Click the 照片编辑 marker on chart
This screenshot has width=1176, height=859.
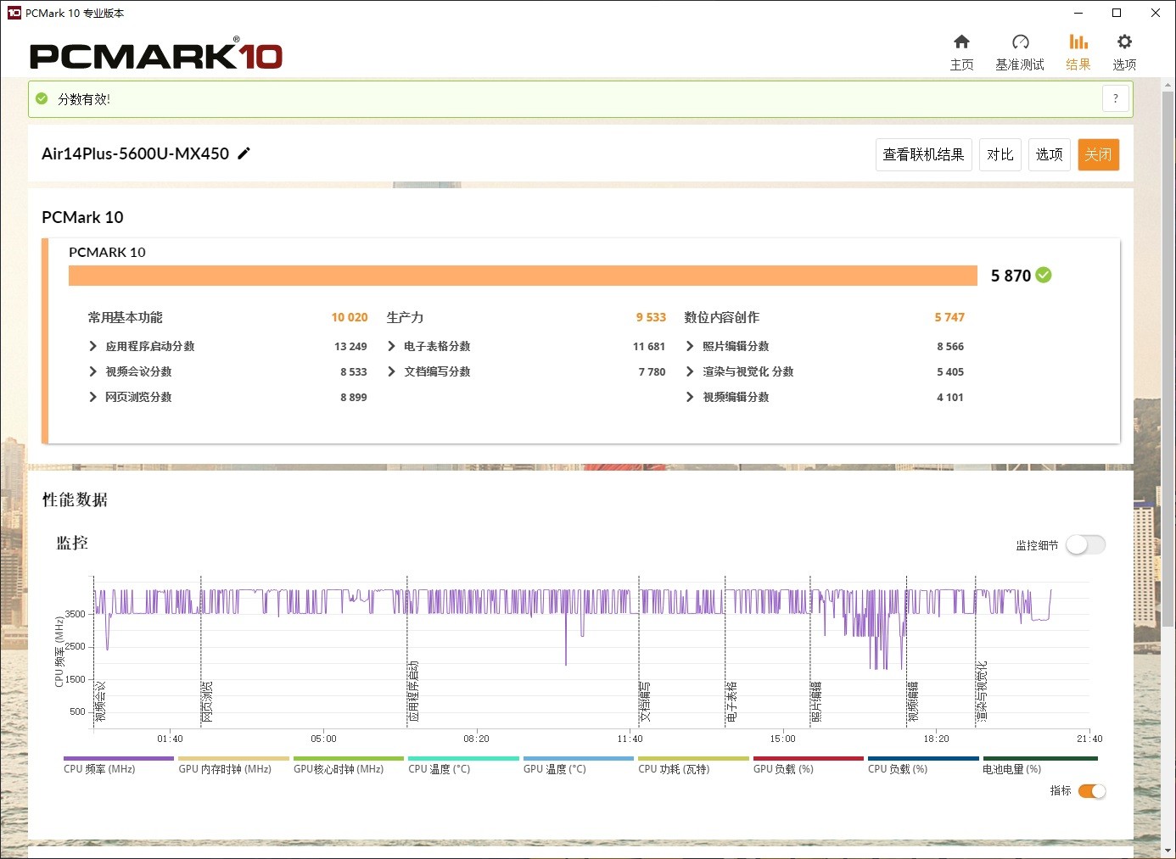click(x=816, y=701)
